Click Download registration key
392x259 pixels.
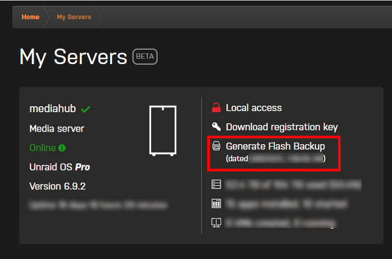(282, 127)
